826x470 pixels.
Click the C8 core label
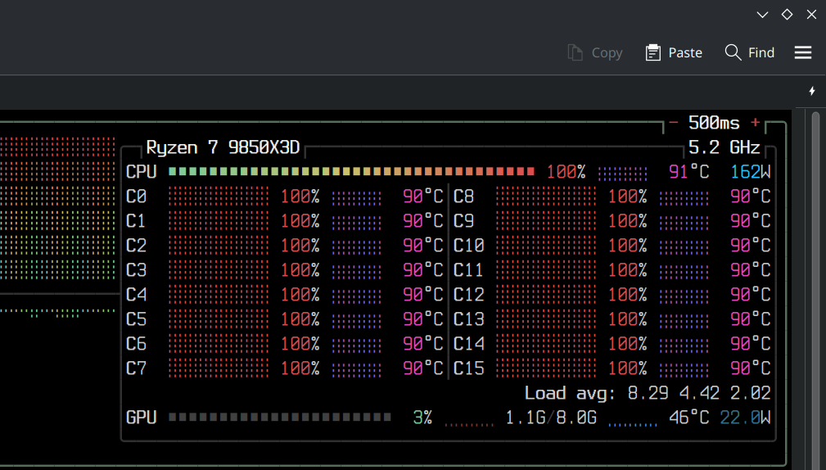463,197
